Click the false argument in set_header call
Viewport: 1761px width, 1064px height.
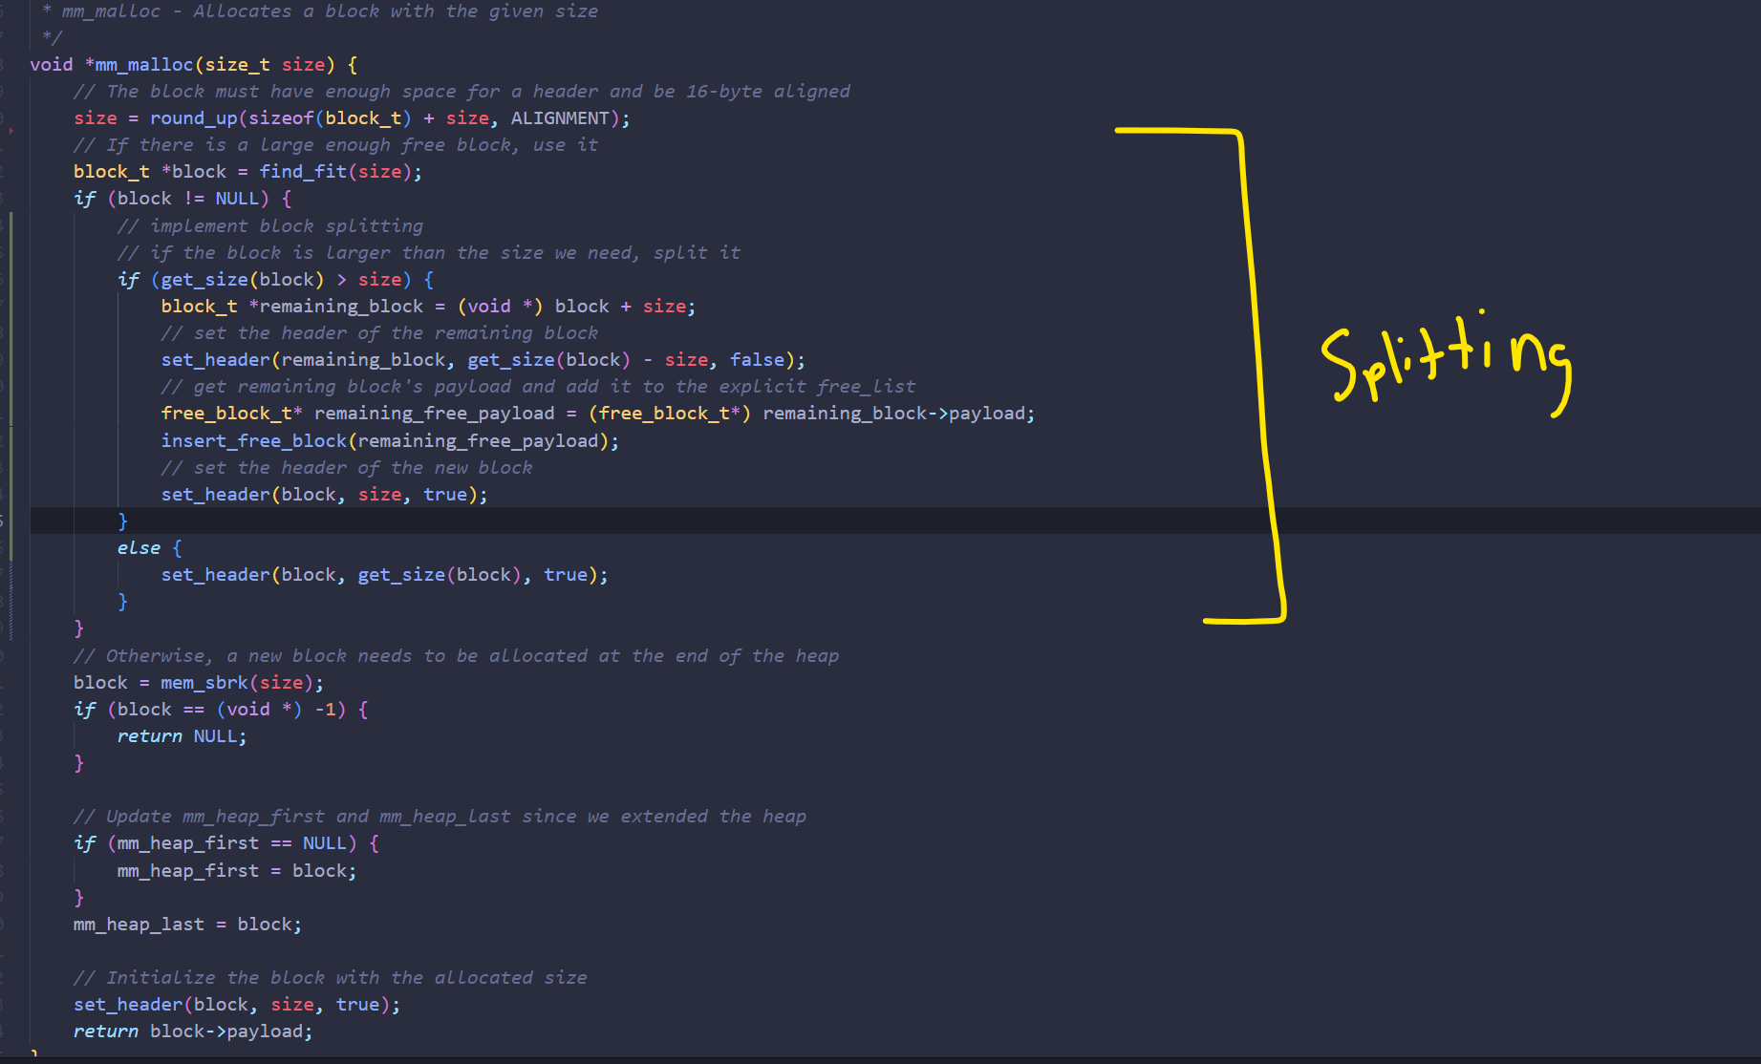[757, 360]
